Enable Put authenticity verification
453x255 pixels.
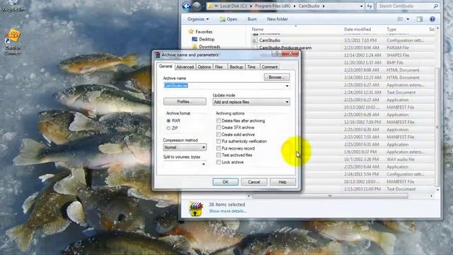point(219,142)
